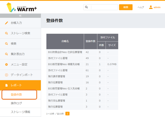Screen dimensions: 165x117
Task: Click the WArm+ logo
Action: point(22,8)
